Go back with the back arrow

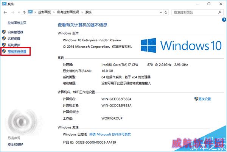click(x=5, y=13)
